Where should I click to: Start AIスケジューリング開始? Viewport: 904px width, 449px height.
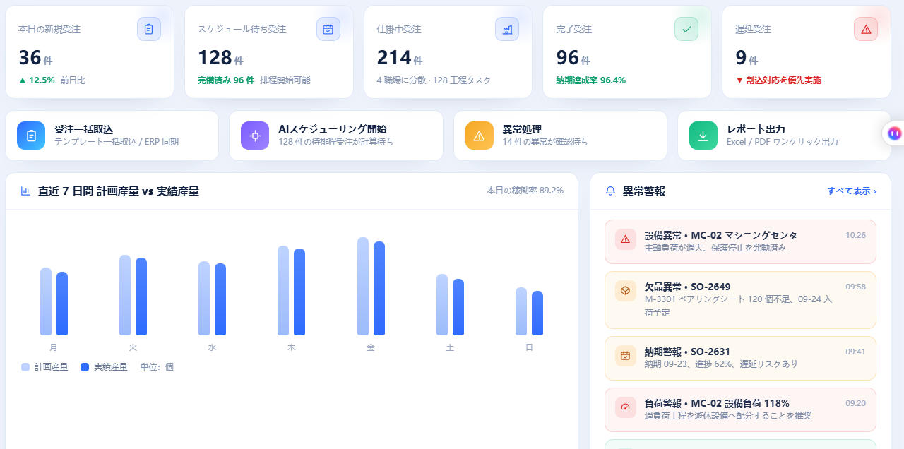pyautogui.click(x=336, y=136)
